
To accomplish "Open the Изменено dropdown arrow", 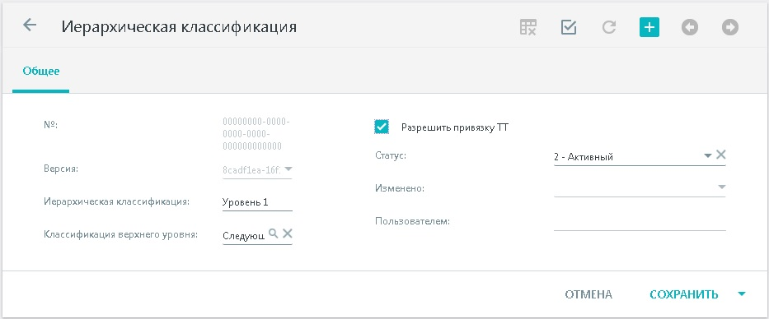I will [721, 187].
